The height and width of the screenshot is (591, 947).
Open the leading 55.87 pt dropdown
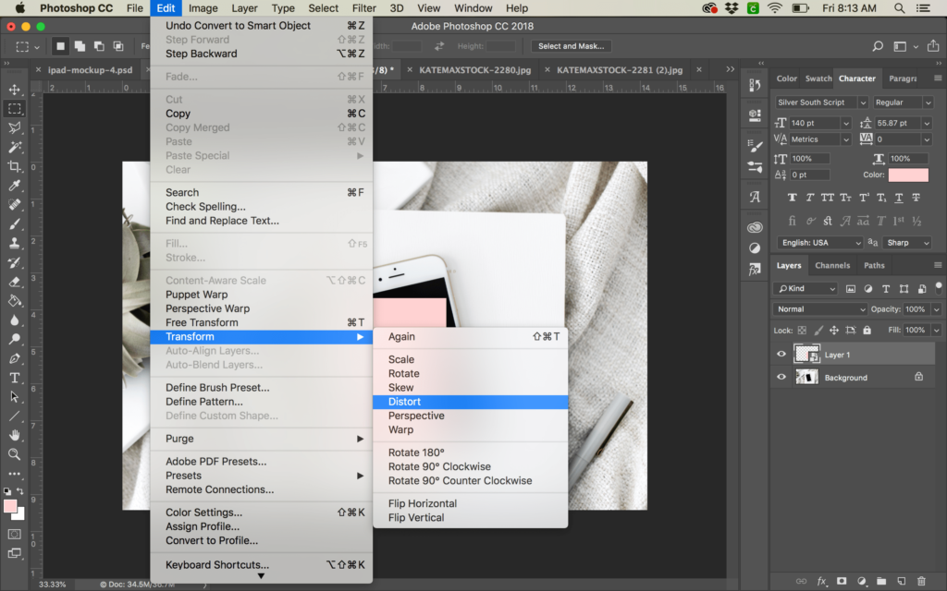coord(927,123)
